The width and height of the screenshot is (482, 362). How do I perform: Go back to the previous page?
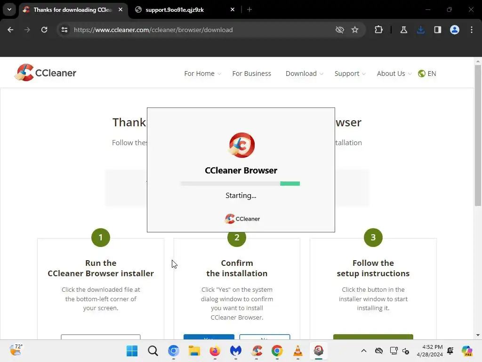click(x=10, y=30)
